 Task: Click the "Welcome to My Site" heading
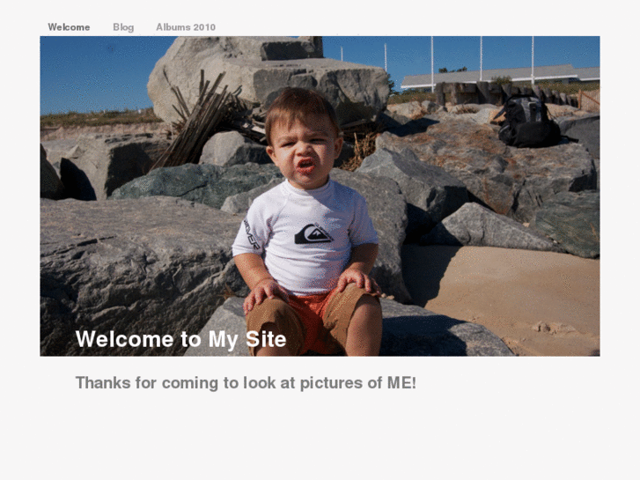180,339
